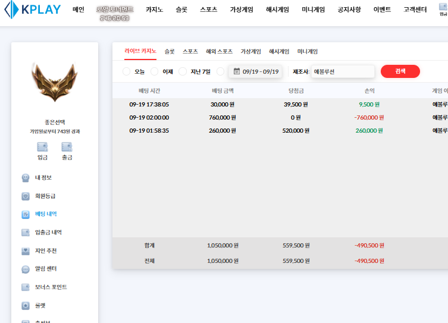Click the 베팅 내역 notepad icon

coord(26,215)
